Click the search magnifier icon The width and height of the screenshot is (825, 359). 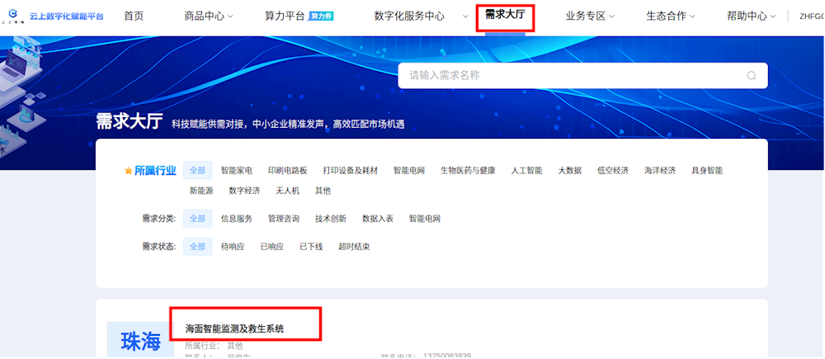click(x=752, y=75)
